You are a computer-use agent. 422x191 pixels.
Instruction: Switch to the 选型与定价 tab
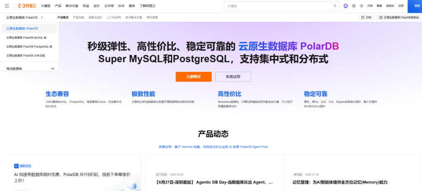point(95,17)
